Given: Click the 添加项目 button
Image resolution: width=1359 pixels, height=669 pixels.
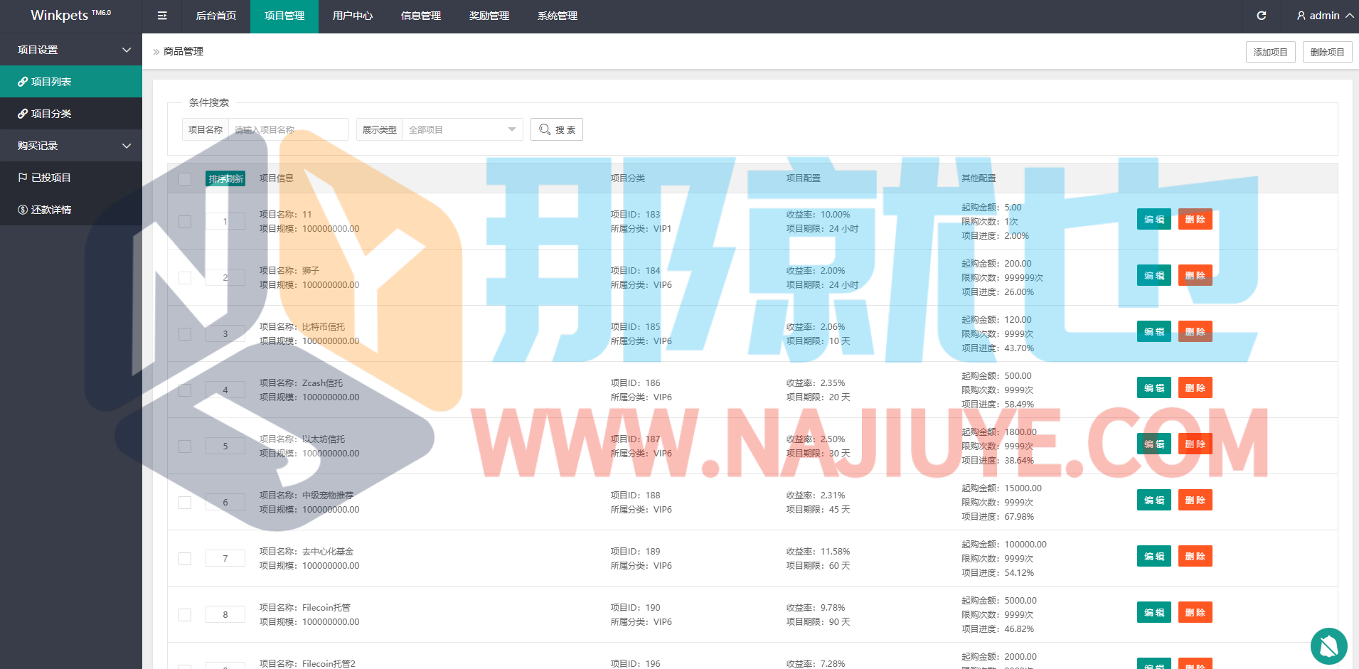Looking at the screenshot, I should tap(1270, 52).
